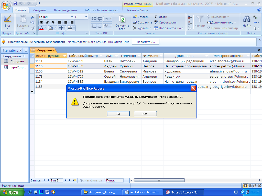262x196 pixels.
Task: Go to next record arrow
Action: pyautogui.click(x=66, y=180)
